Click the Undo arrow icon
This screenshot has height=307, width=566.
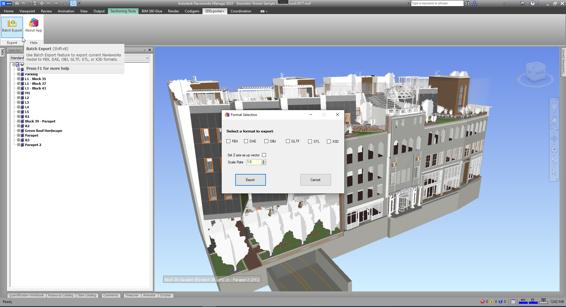(x=49, y=3)
